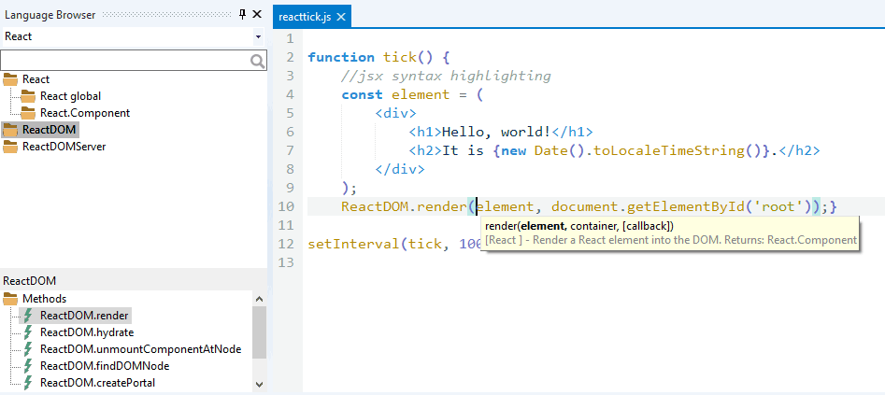Click the ReactDOM.hydrate method lightning icon

(28, 332)
